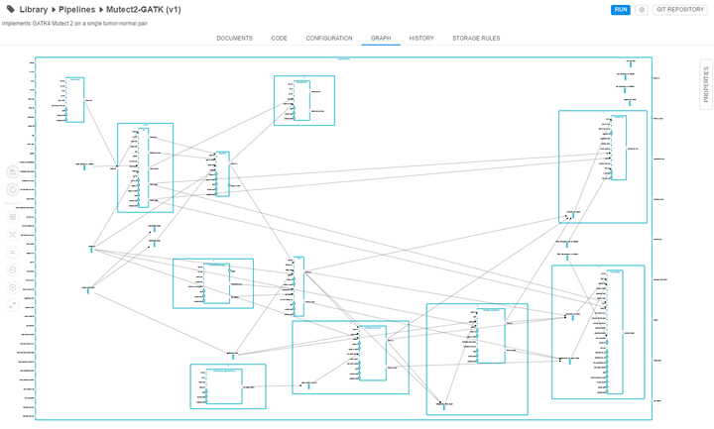
Task: Click the blue Run button
Action: [x=621, y=9]
